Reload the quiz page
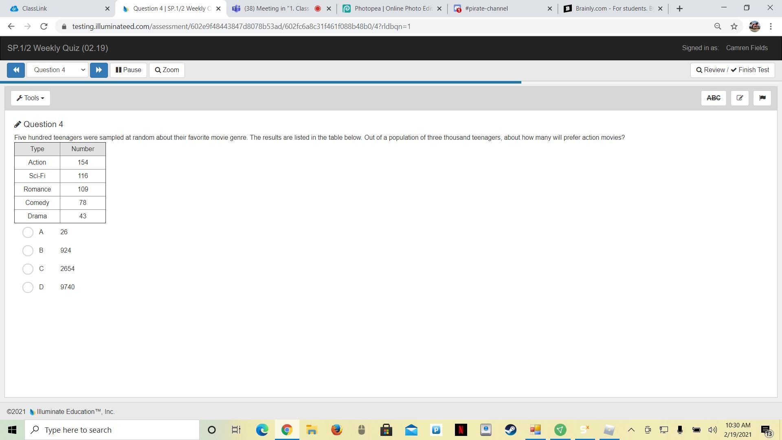Image resolution: width=782 pixels, height=440 pixels. click(x=44, y=26)
